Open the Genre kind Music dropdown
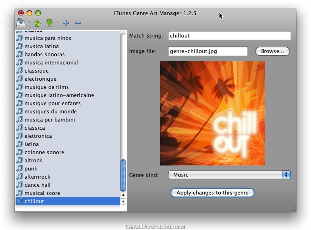Image resolution: width=311 pixels, height=230 pixels. [230, 175]
